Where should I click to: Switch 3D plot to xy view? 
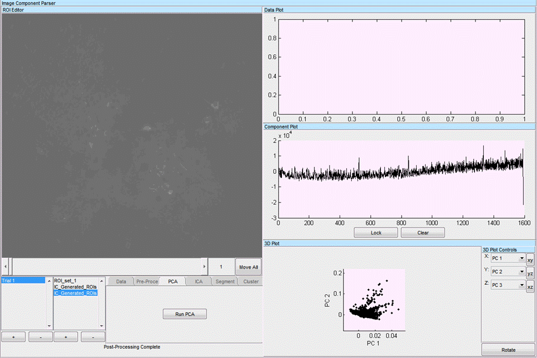click(x=530, y=260)
